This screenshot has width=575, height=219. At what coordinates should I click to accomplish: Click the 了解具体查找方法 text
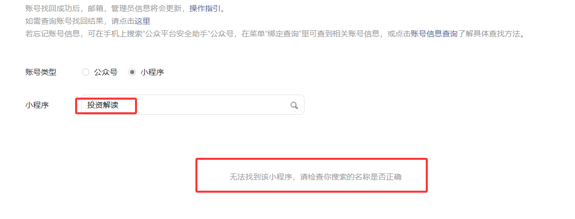click(x=489, y=34)
